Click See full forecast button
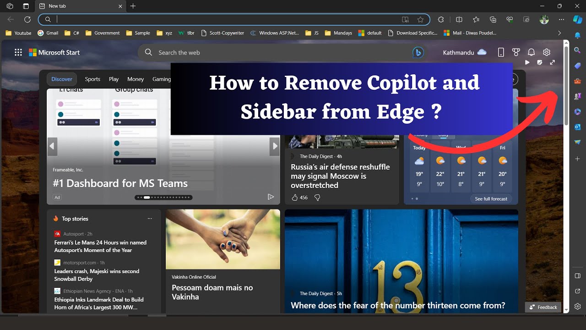 coord(491,199)
